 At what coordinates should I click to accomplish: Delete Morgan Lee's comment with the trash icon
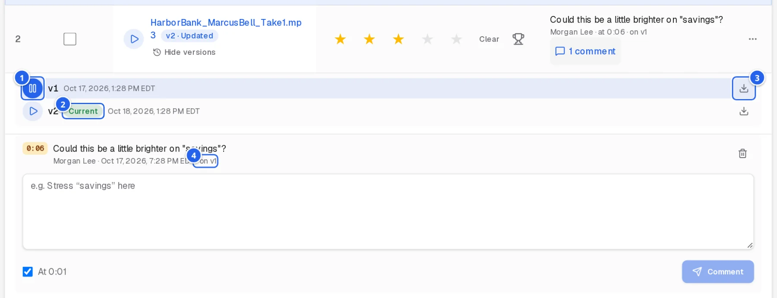[742, 153]
